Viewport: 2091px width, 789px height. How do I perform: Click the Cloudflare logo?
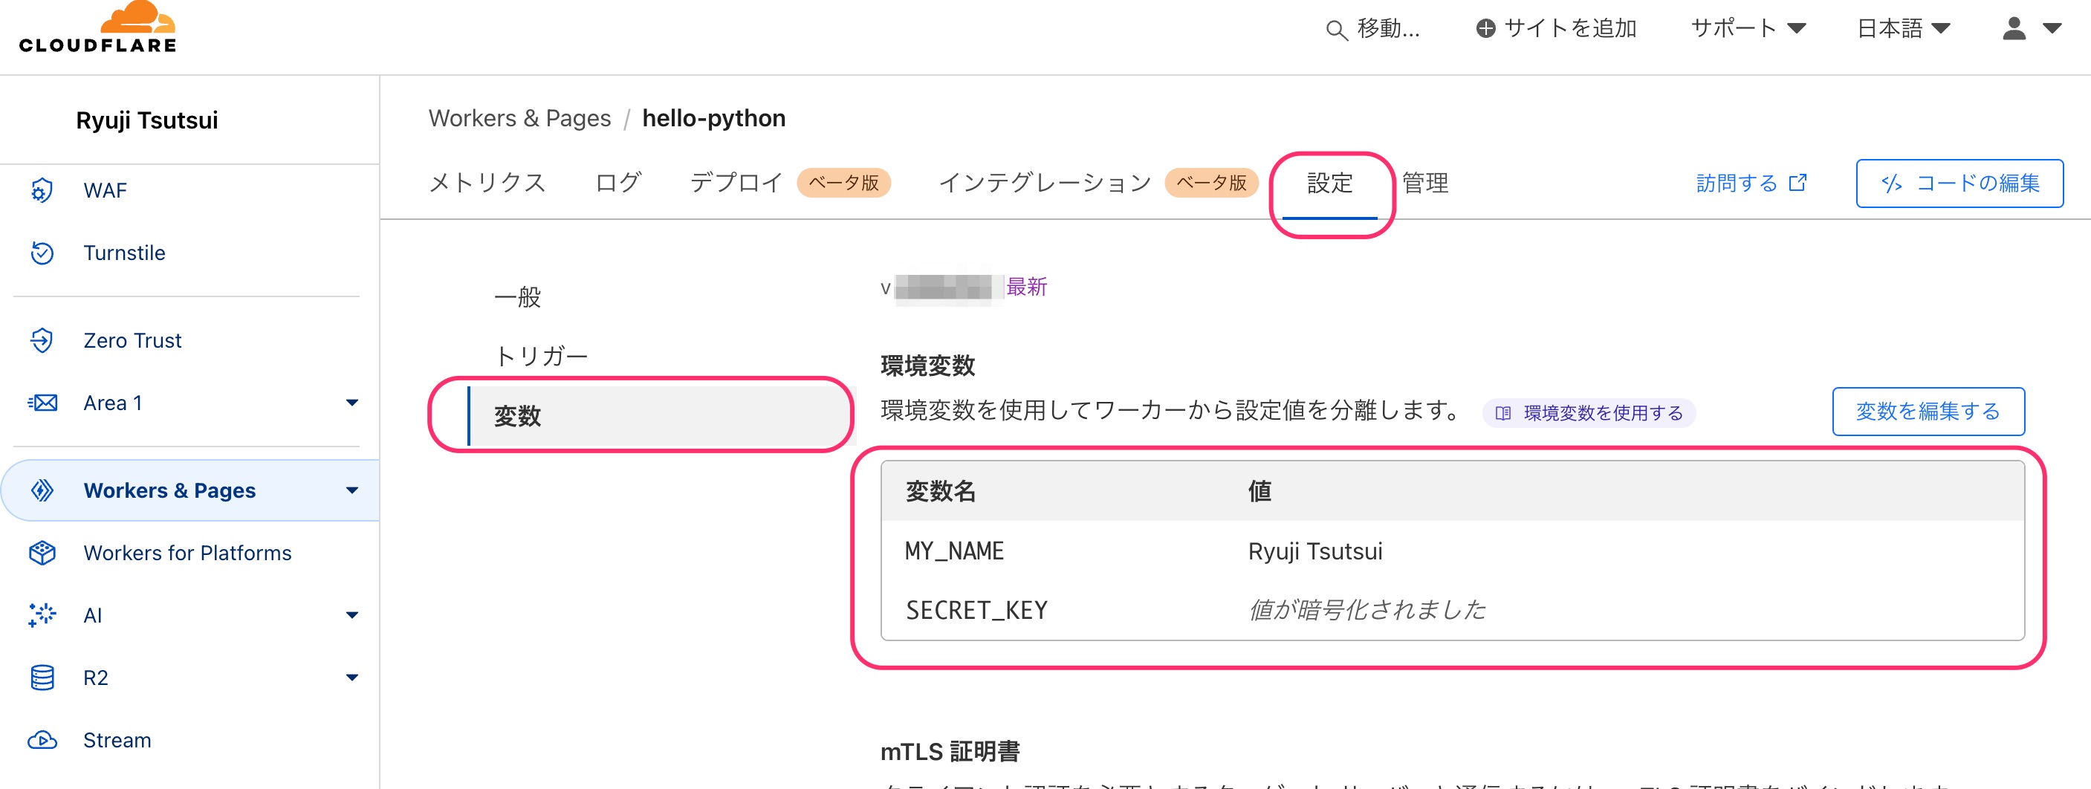[97, 29]
